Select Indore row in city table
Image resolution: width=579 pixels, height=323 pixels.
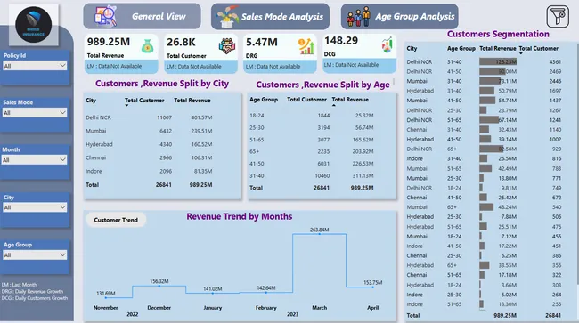click(149, 171)
